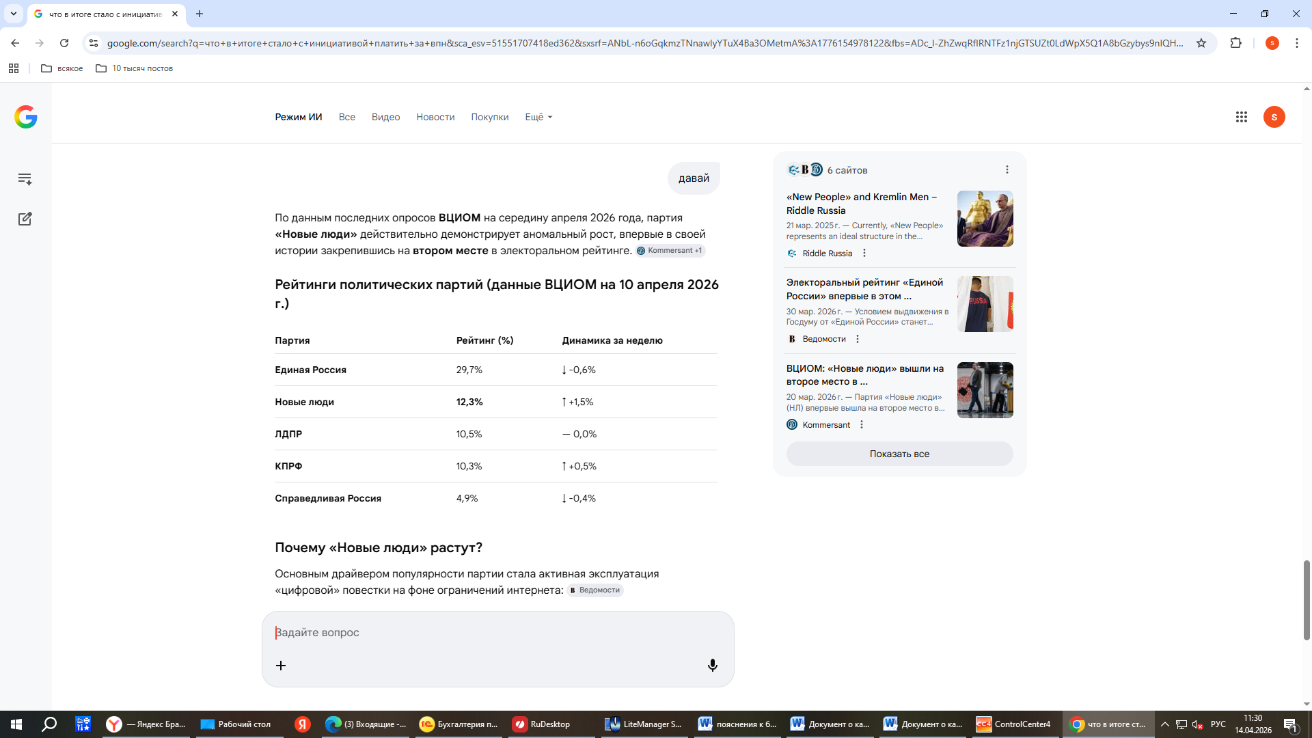Bookmark this page with the star icon
Viewport: 1312px width, 738px height.
(x=1201, y=43)
